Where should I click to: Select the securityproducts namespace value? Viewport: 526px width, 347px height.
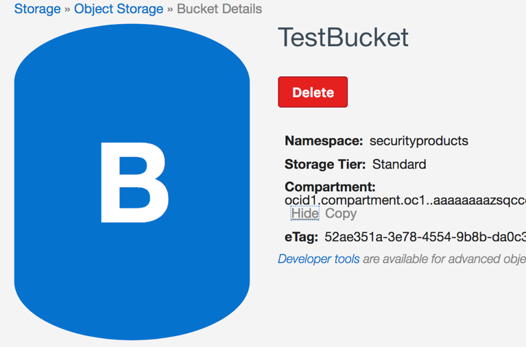pyautogui.click(x=418, y=141)
